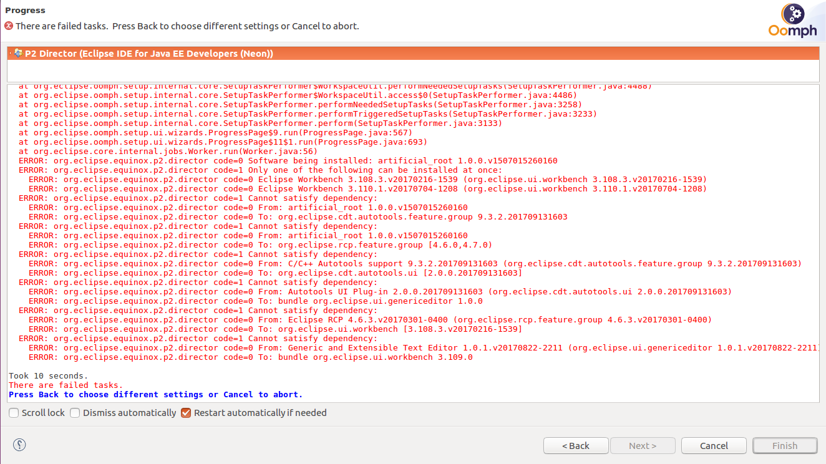
Task: Click 'To: bundle org.eclipse.ui.genericeditor 1.0.0' line
Action: (256, 301)
